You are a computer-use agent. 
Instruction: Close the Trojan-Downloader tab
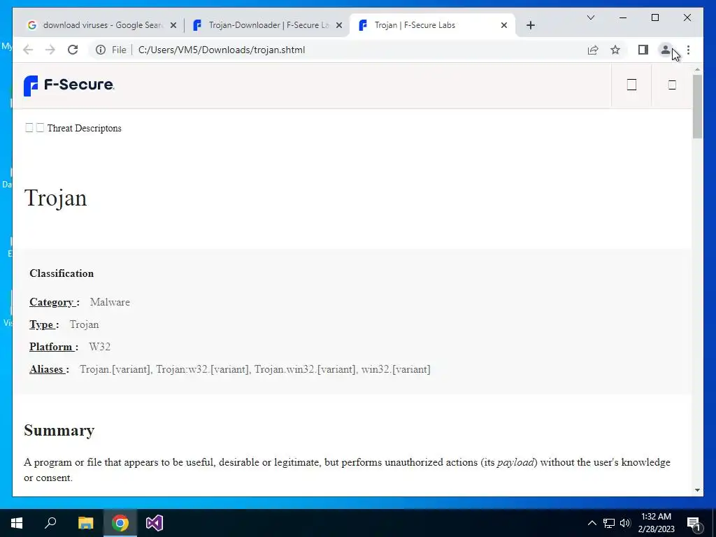339,25
